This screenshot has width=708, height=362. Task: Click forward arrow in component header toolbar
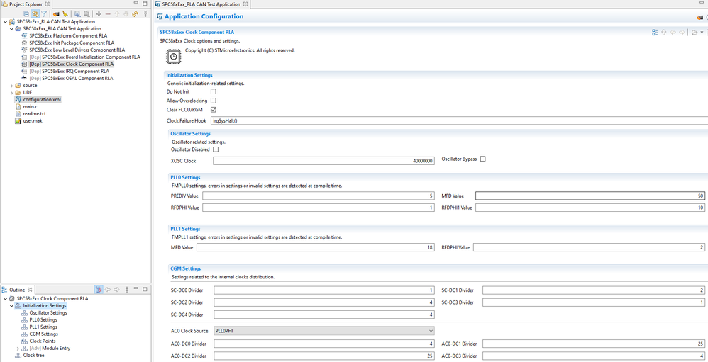[682, 33]
